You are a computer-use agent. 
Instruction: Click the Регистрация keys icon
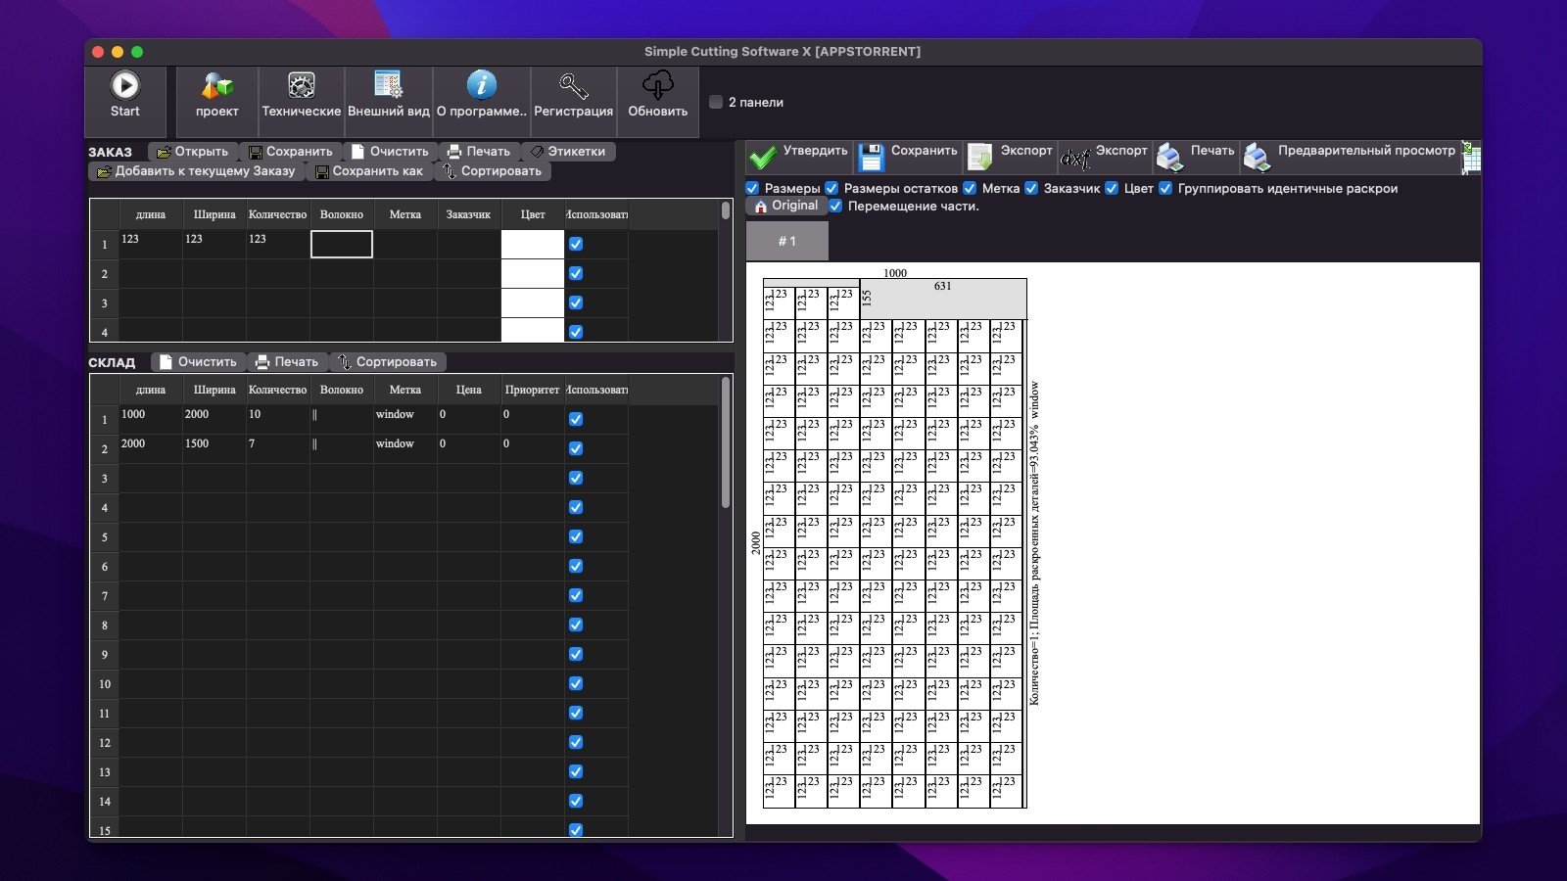(x=573, y=86)
